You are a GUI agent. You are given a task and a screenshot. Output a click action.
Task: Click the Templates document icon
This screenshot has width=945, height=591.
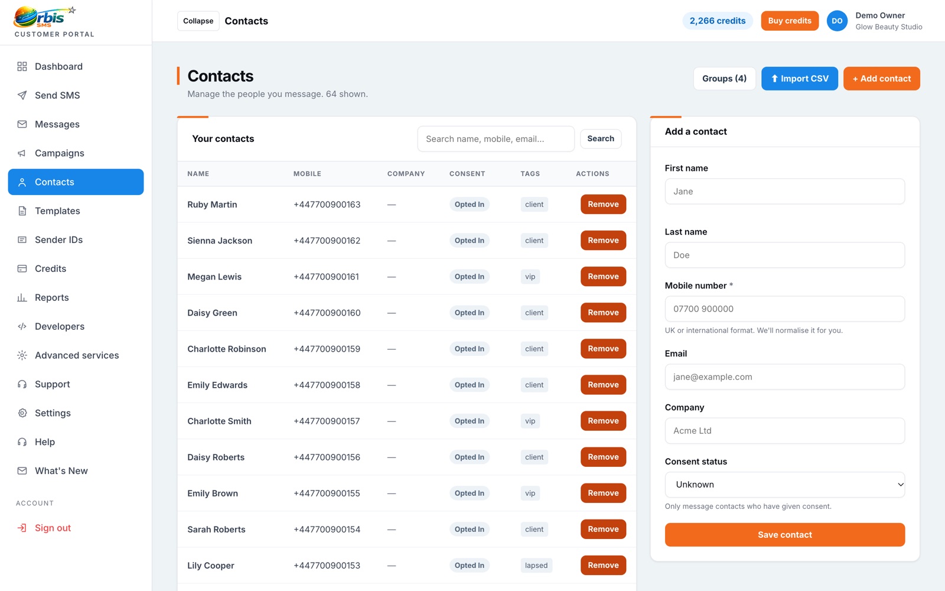pyautogui.click(x=22, y=211)
